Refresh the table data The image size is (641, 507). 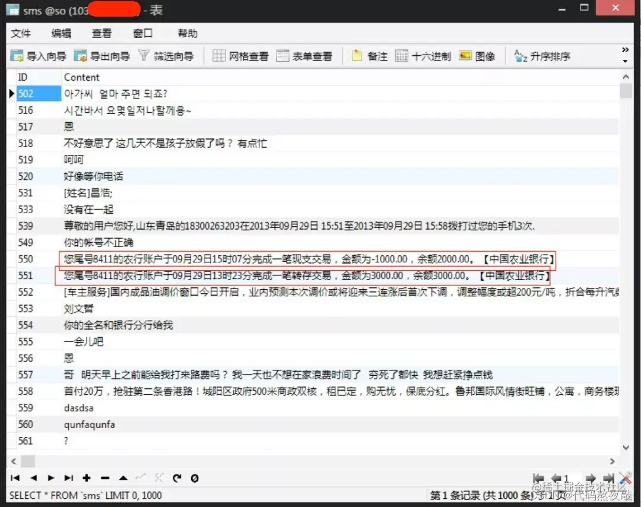176,477
